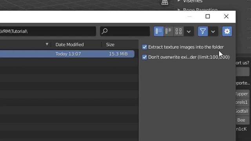Viewport: 251px width, 141px height.
Task: Click the Bee supporter button
Action: point(243,120)
